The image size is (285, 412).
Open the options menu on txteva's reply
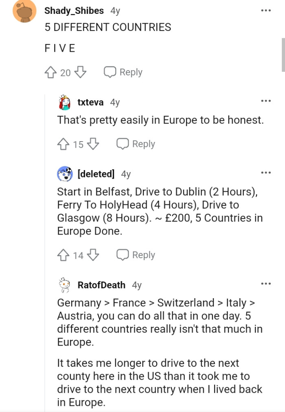click(x=266, y=100)
